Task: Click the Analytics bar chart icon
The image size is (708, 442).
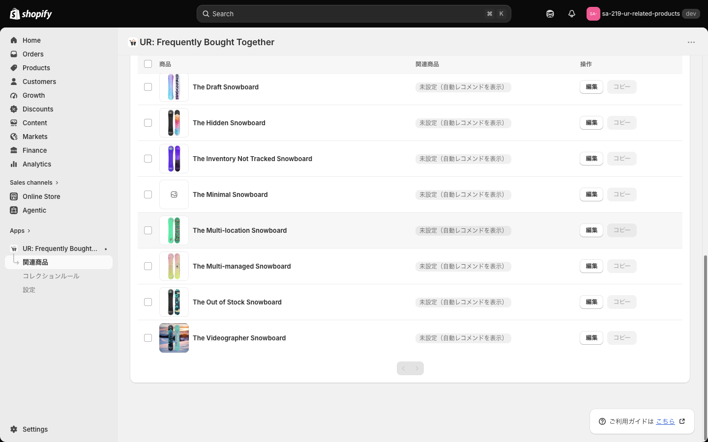Action: [x=14, y=164]
